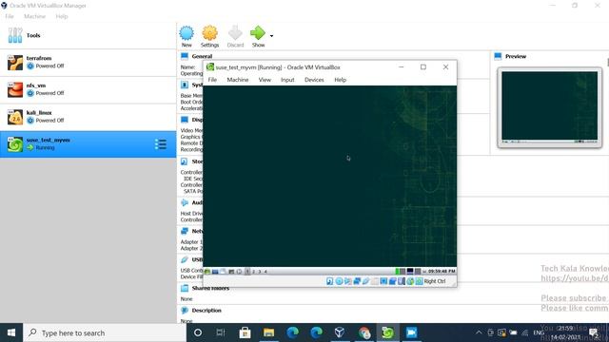Open File Explorer from the taskbar

pos(268,332)
